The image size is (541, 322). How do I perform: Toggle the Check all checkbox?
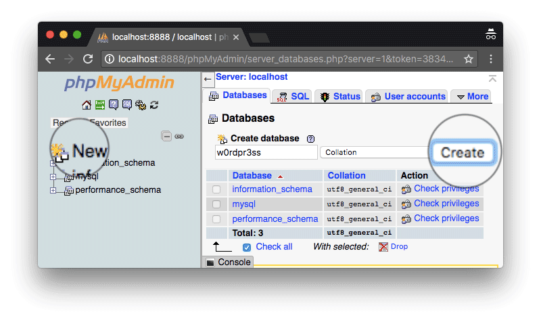click(247, 247)
